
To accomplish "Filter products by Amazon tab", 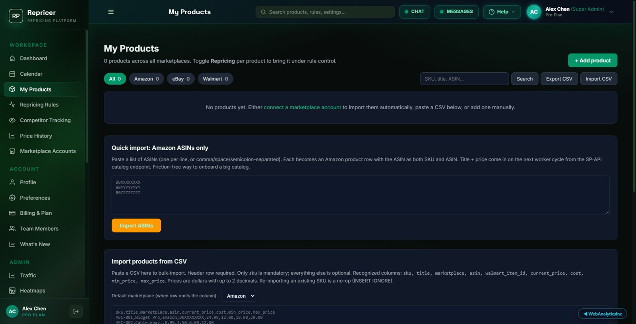I will pos(146,79).
